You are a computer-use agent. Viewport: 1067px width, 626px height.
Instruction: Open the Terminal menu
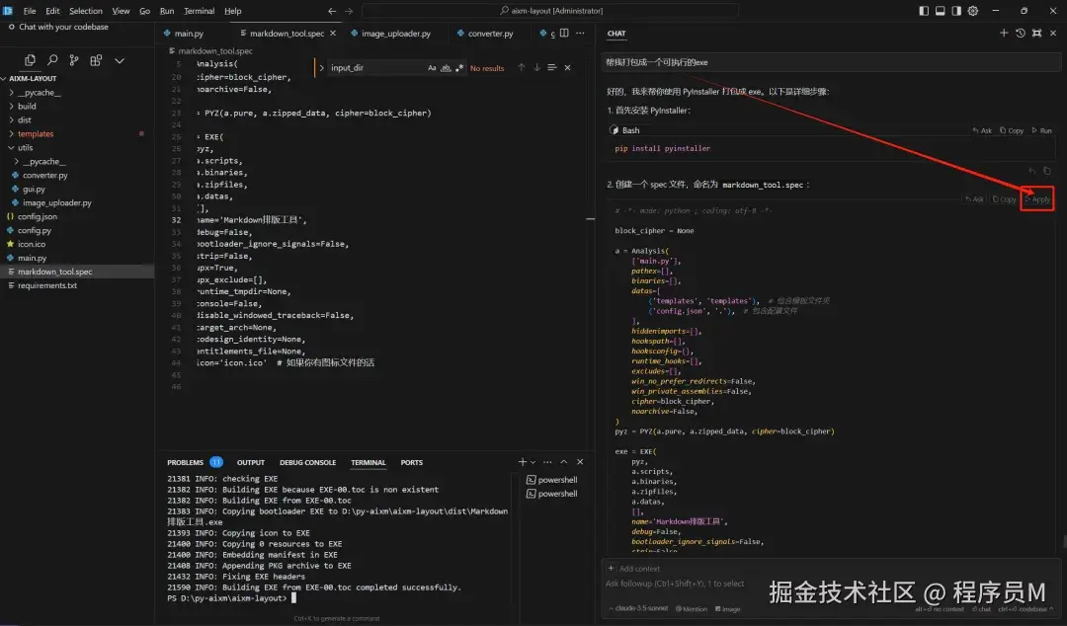(199, 11)
